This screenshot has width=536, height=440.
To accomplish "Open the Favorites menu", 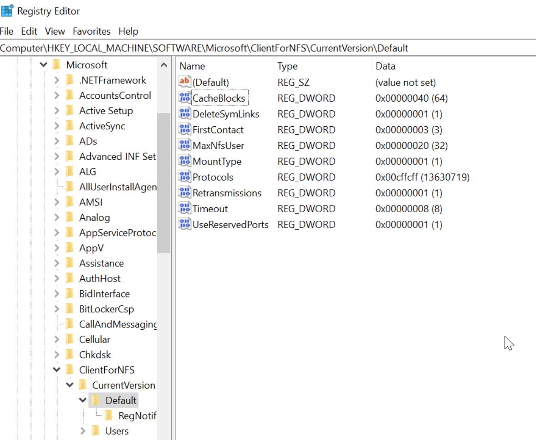I will pyautogui.click(x=92, y=31).
